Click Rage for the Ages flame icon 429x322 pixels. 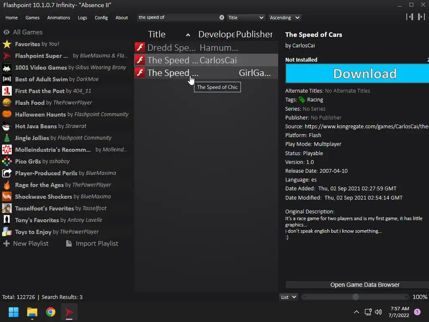(7, 185)
